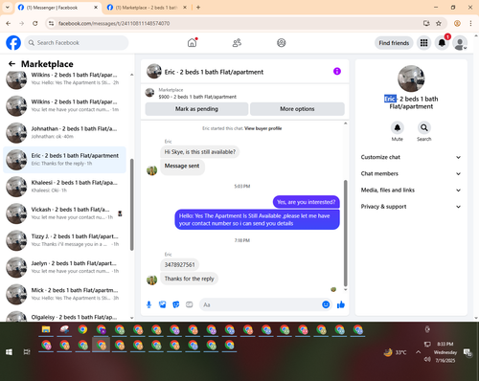The image size is (479, 381).
Task: Open the weather widget showing 33°C
Action: [x=396, y=352]
